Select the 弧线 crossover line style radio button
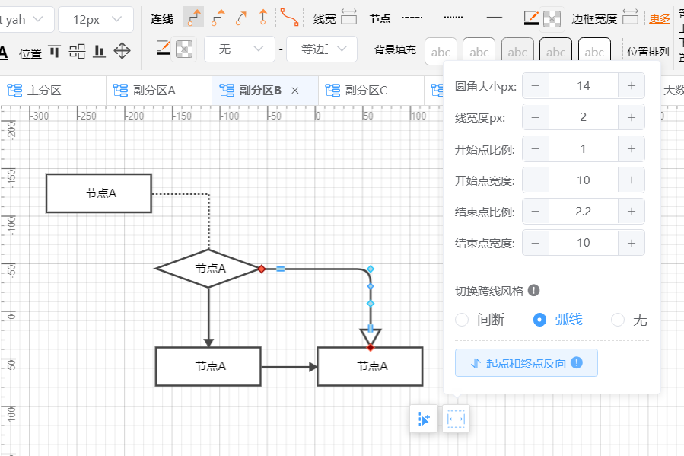The image size is (684, 456). coord(539,320)
